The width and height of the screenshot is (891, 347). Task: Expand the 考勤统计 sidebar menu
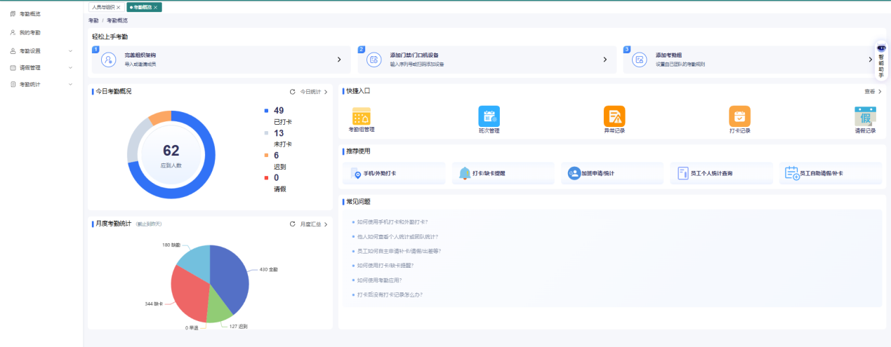pyautogui.click(x=41, y=84)
